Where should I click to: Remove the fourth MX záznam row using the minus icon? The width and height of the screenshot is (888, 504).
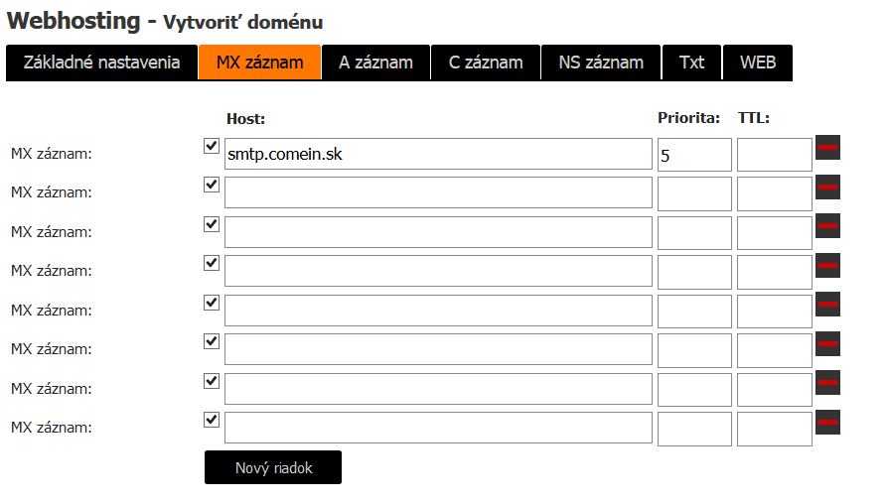pos(827,265)
